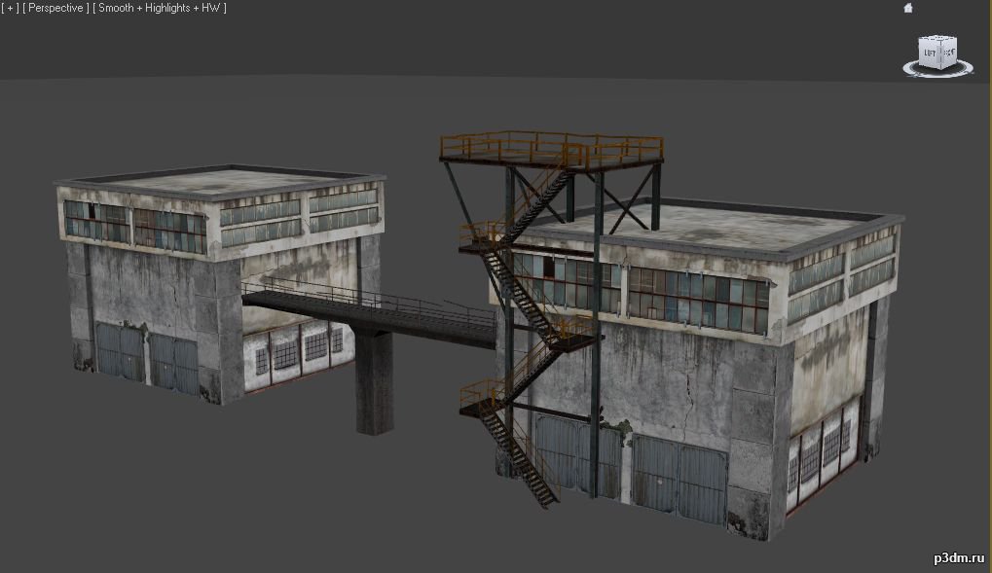Viewport: 992px width, 573px height.
Task: Click the left garage door of the small building
Action: 120,351
